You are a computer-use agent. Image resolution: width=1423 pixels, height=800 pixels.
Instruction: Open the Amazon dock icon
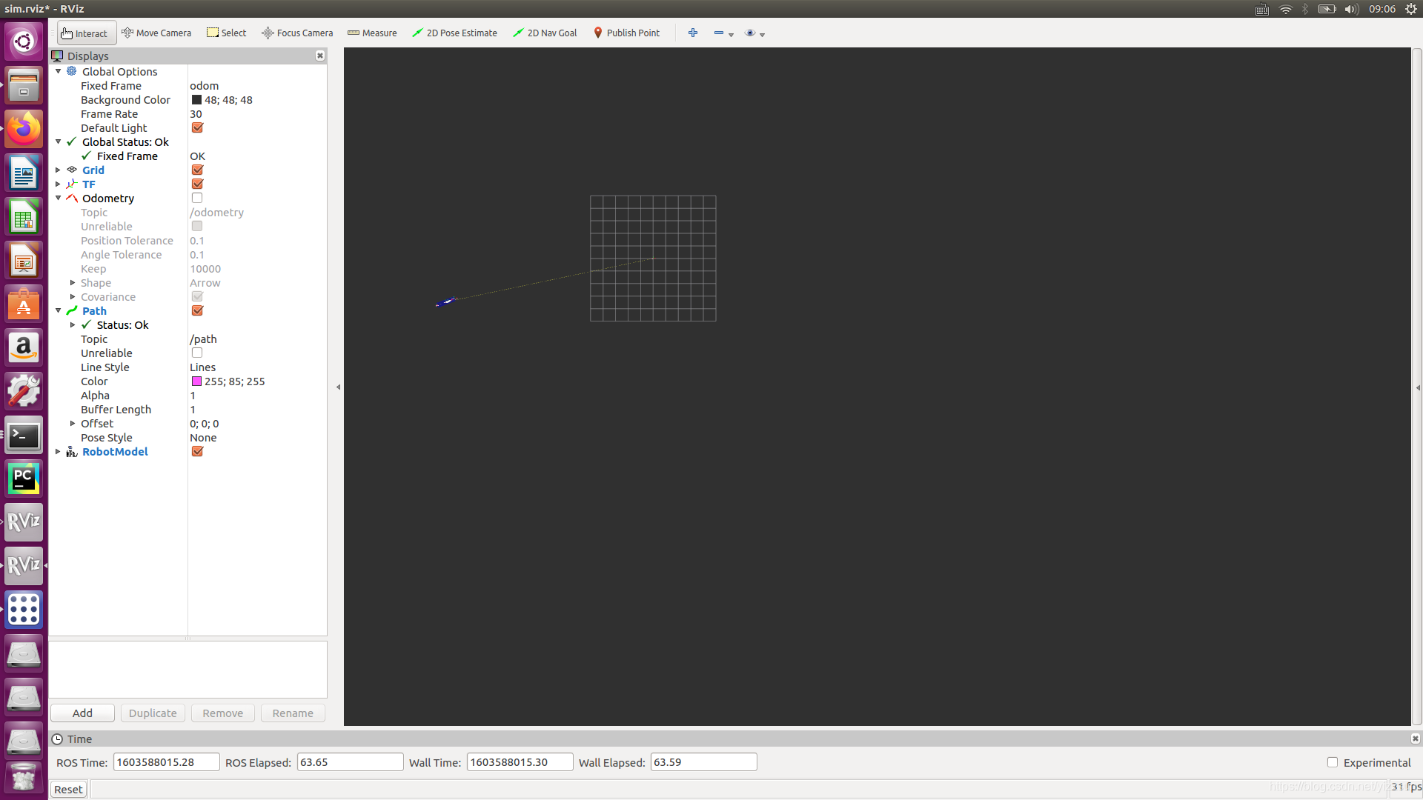point(24,347)
